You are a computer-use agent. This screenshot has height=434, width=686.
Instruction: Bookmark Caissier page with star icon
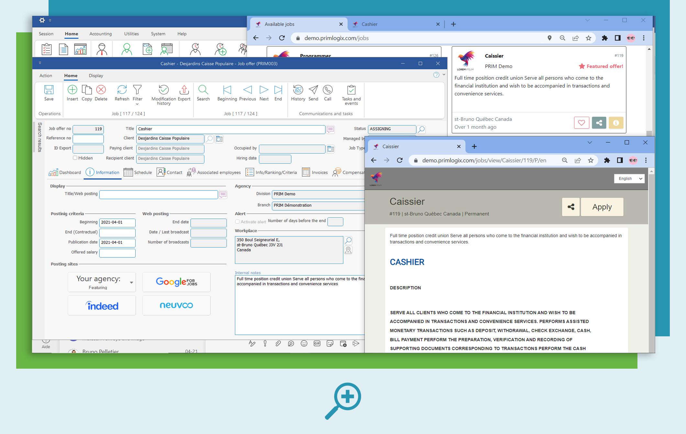pyautogui.click(x=591, y=160)
